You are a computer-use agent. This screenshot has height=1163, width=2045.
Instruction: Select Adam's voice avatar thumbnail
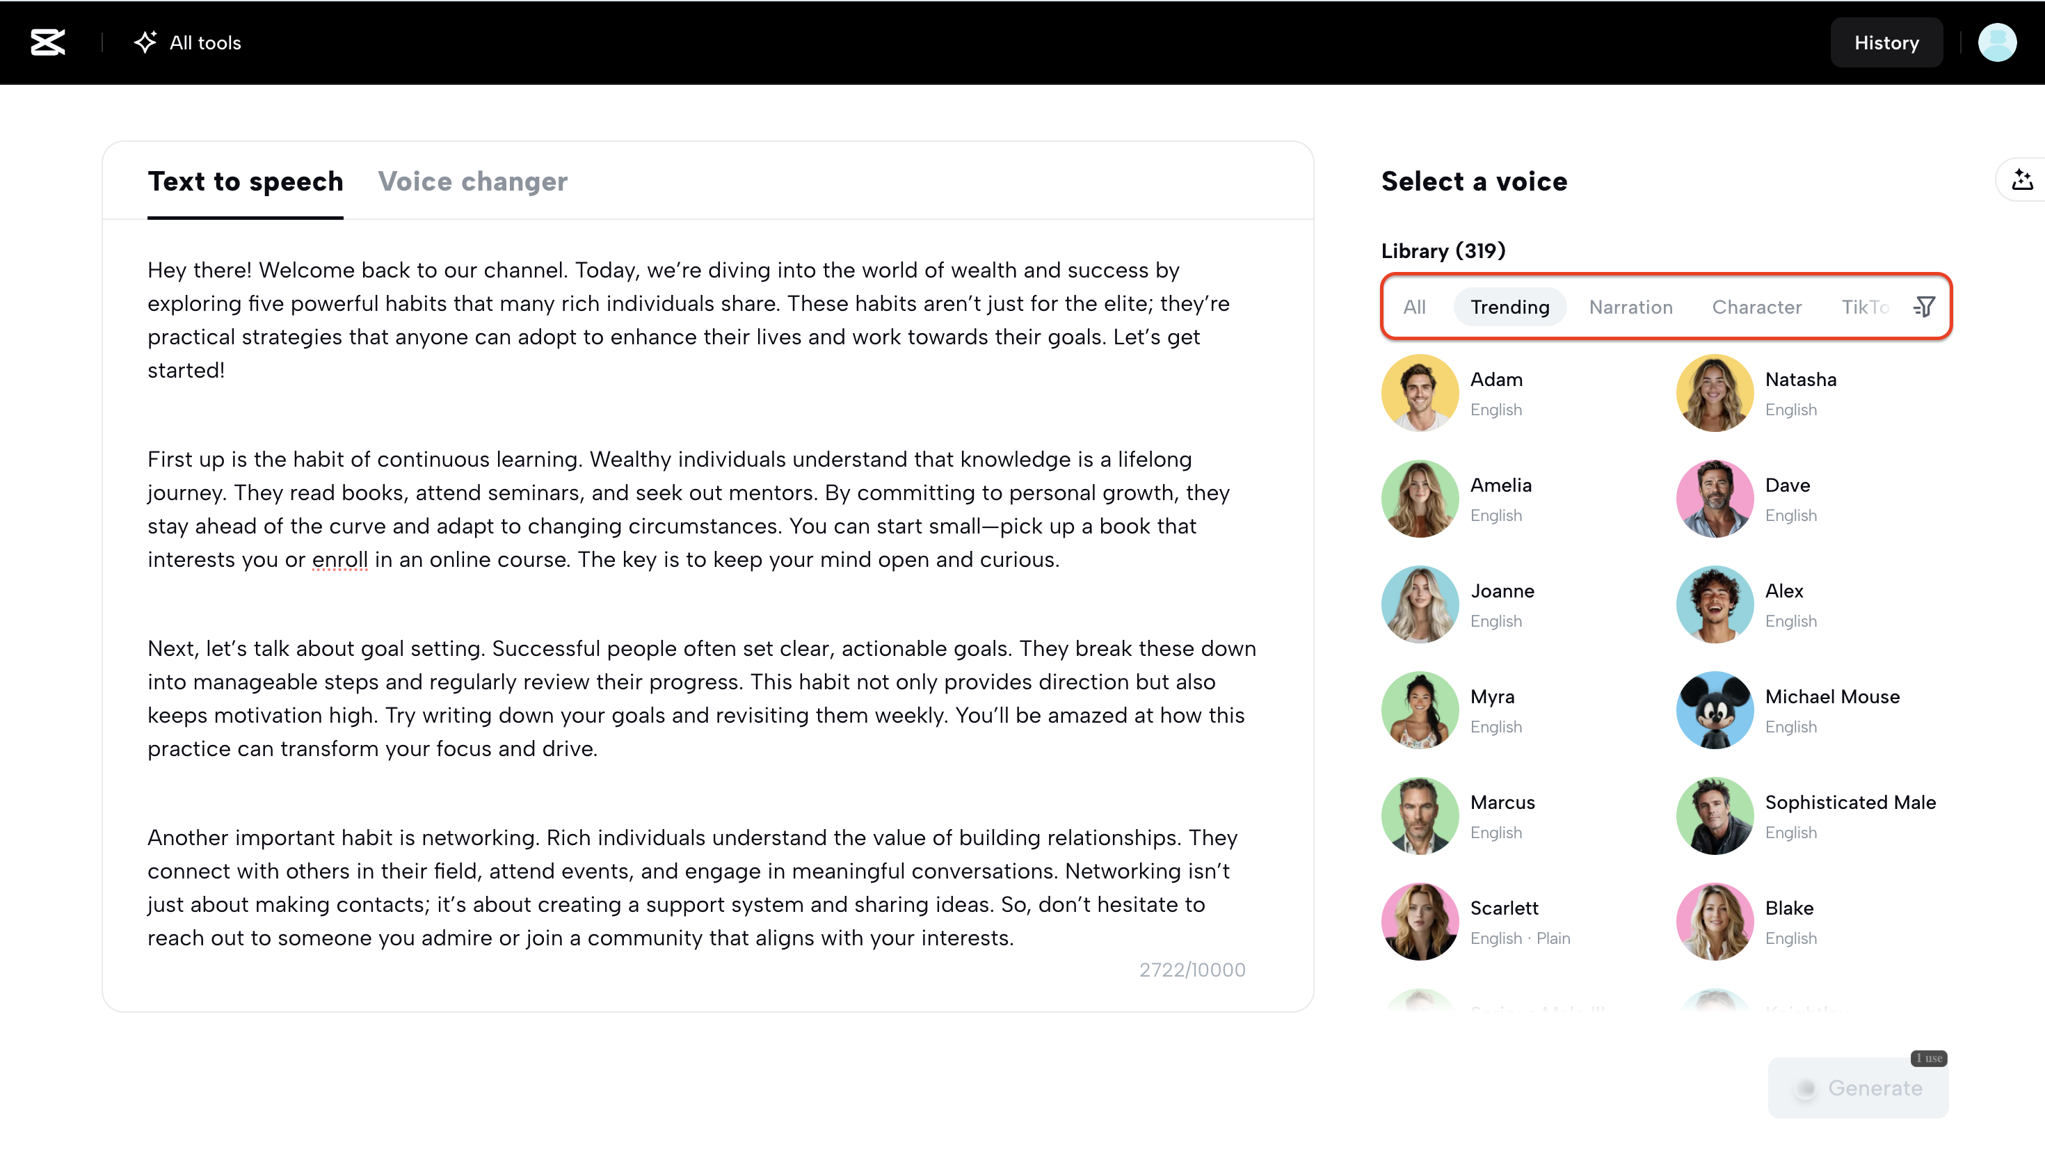tap(1419, 392)
